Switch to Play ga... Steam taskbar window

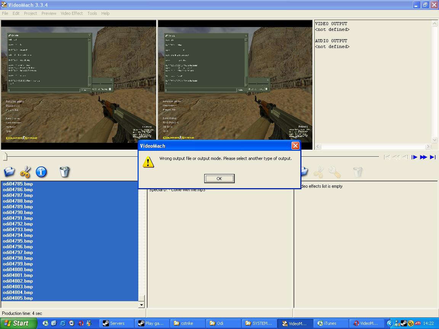(x=152, y=323)
